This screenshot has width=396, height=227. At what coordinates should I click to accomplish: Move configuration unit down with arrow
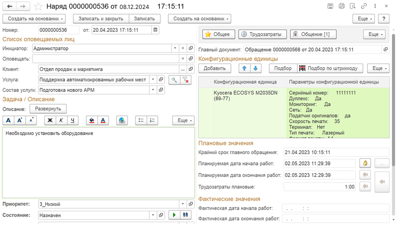point(255,69)
